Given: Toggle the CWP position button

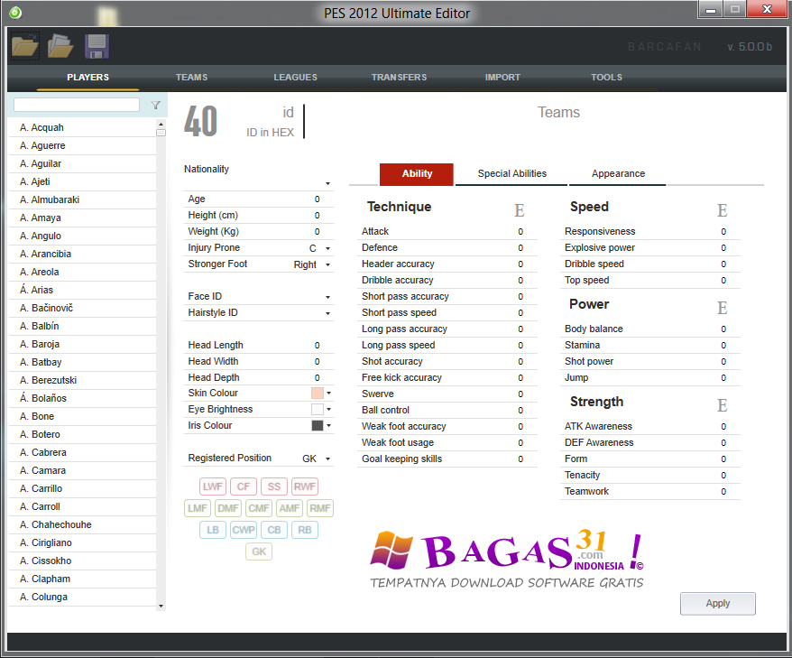Looking at the screenshot, I should point(244,530).
